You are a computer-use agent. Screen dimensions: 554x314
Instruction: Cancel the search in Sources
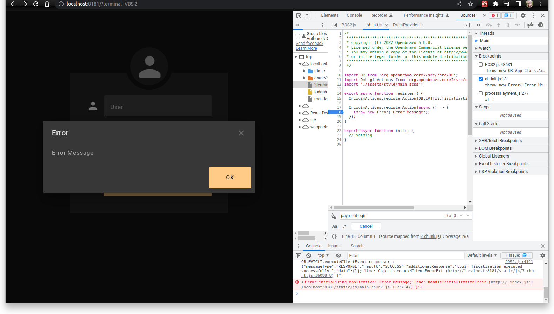[366, 226]
